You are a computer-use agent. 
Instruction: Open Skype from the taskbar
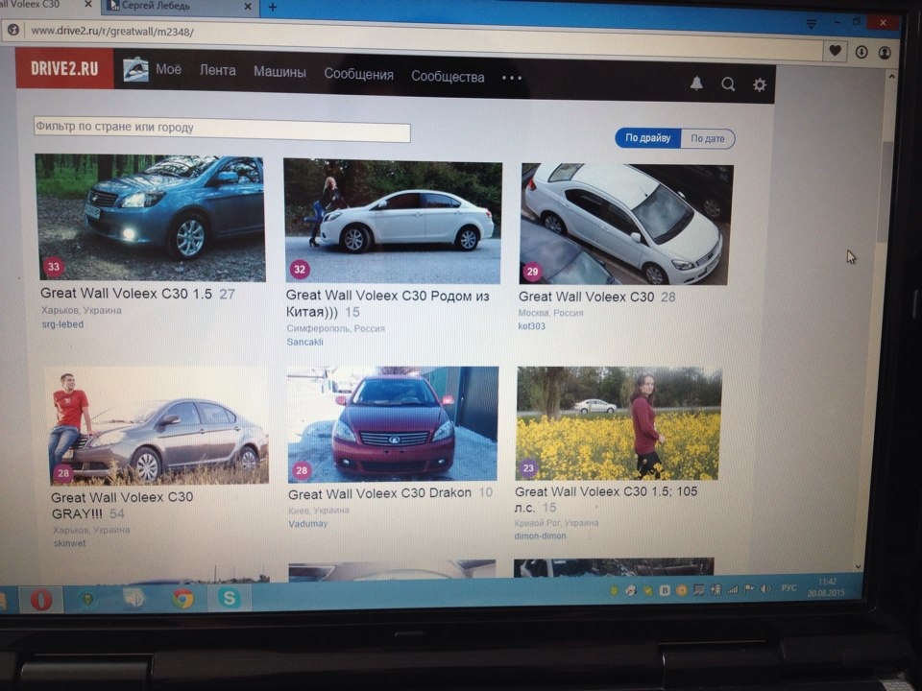(230, 598)
